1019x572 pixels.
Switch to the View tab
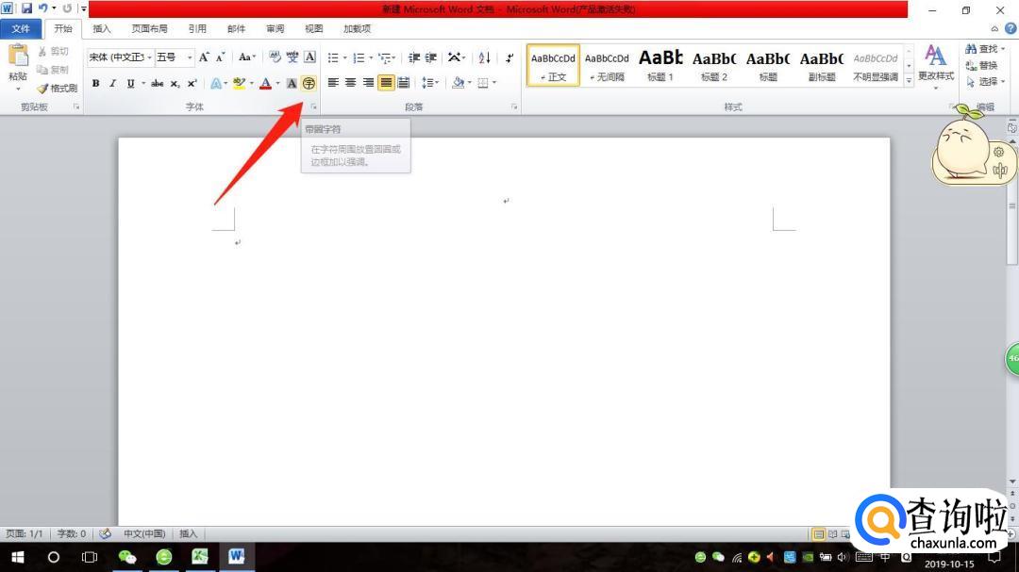click(x=314, y=28)
